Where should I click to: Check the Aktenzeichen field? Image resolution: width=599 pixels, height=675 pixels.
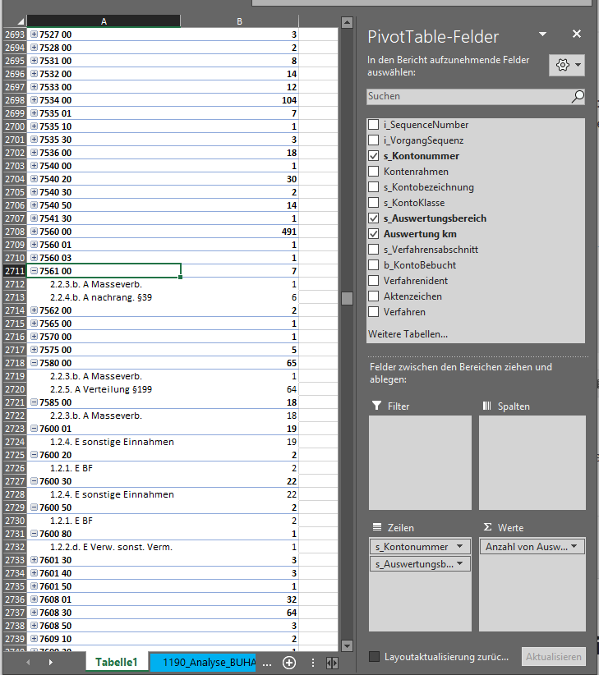click(x=374, y=296)
